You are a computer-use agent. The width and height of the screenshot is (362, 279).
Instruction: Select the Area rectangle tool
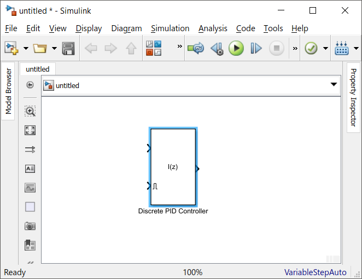pyautogui.click(x=30, y=207)
